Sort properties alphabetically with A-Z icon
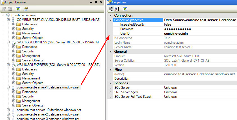Screen dimensions: 237x120 point(117,9)
